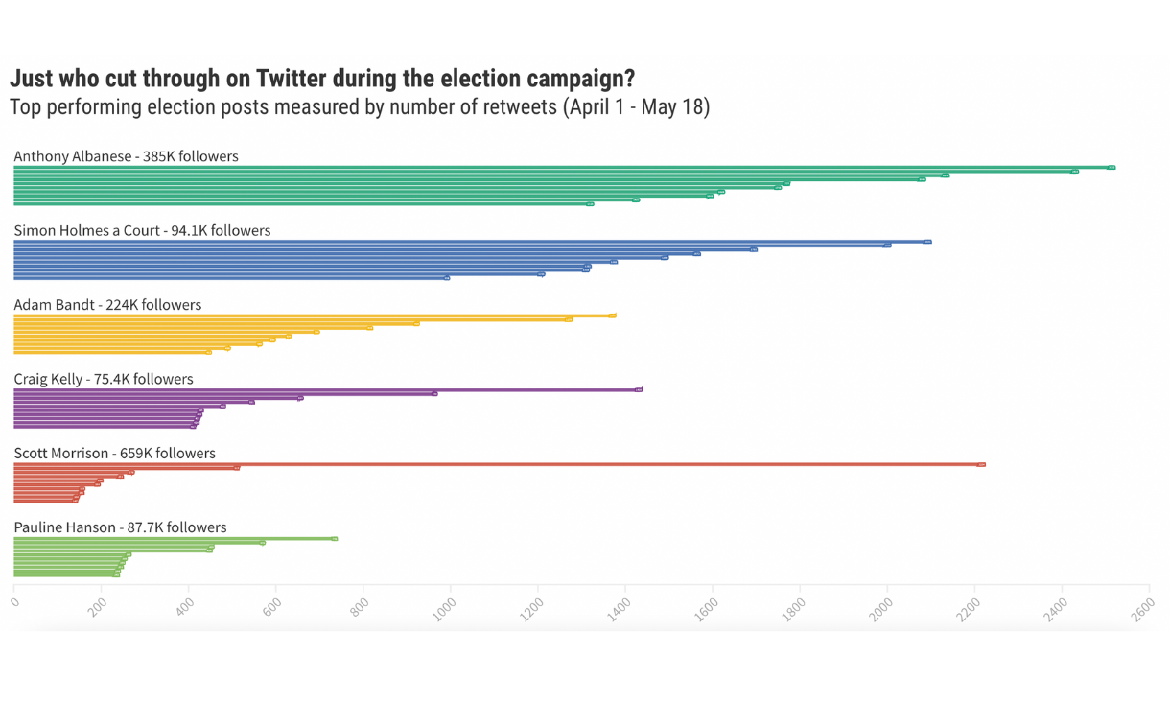Click the "Scott Morrison - 659K followers" label
Screen dimensions: 1170x702
point(114,453)
